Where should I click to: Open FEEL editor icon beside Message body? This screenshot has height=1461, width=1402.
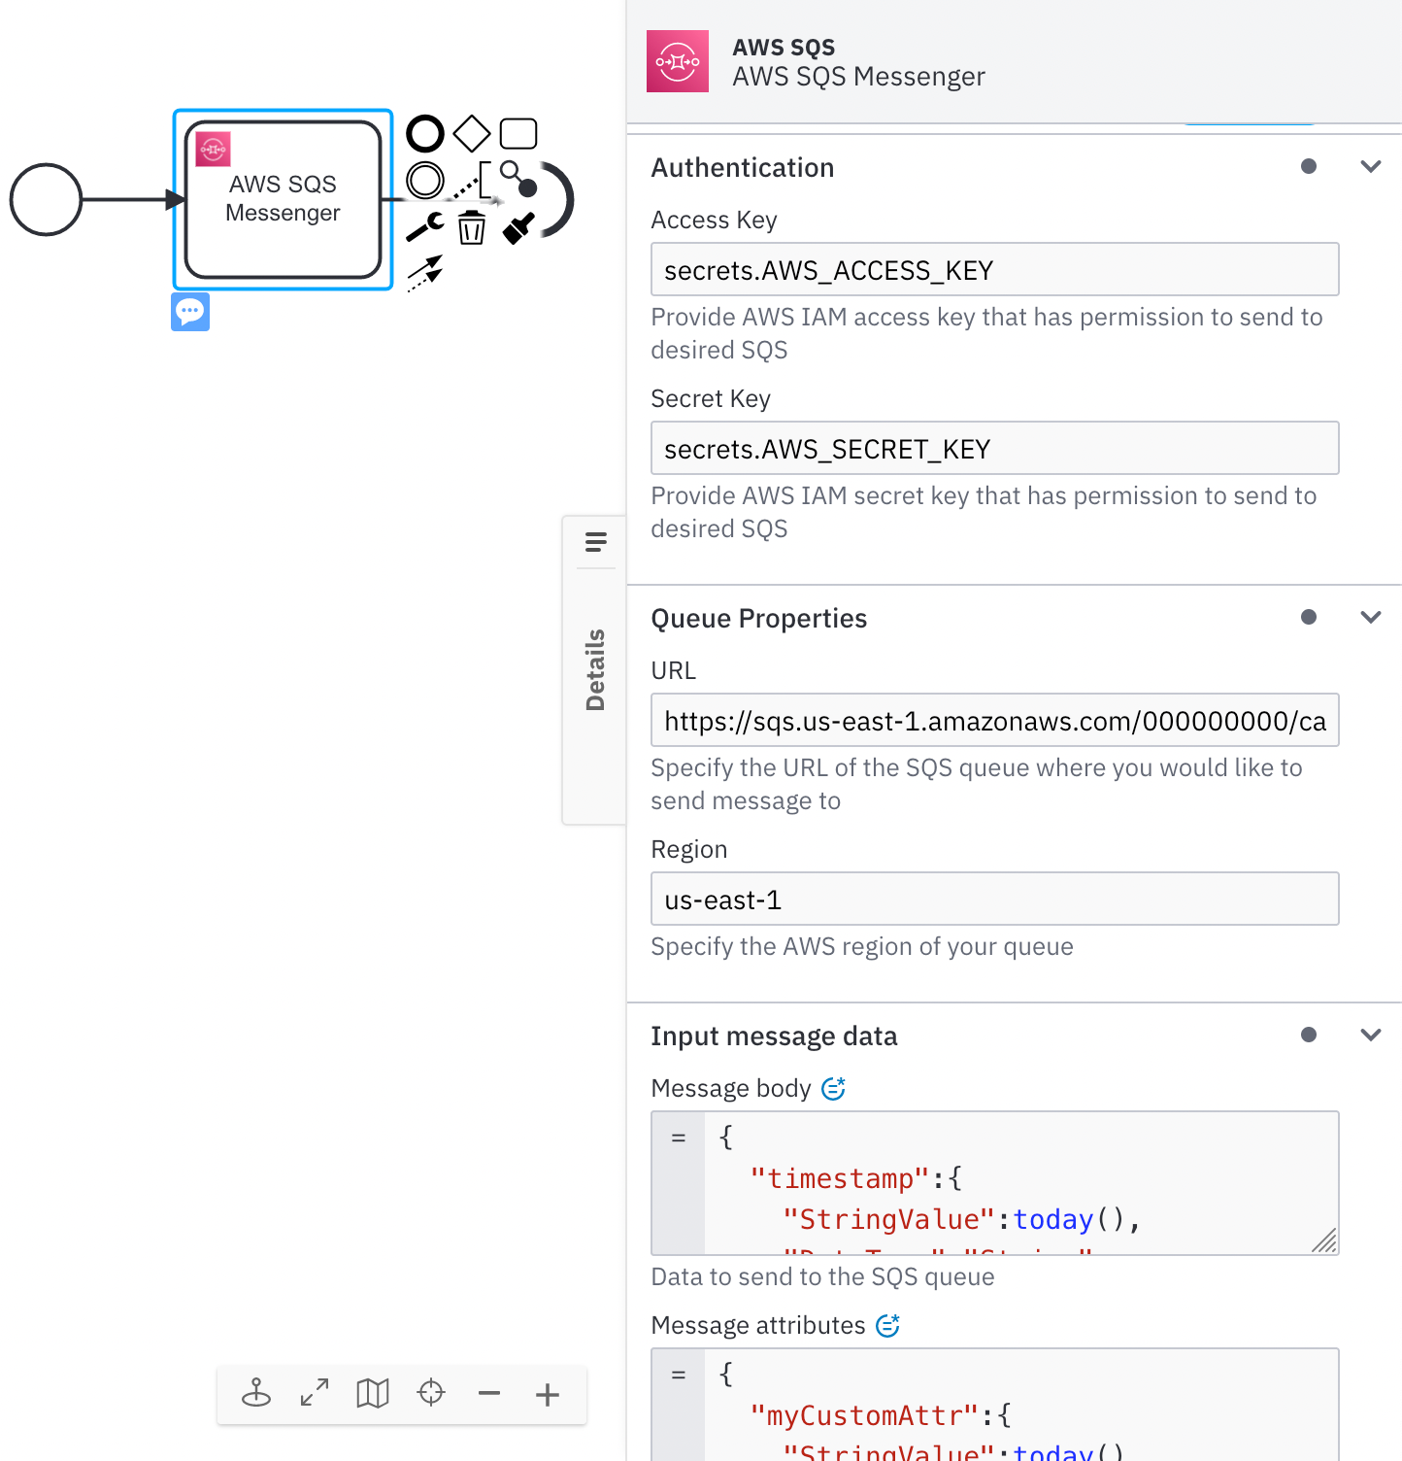(833, 1089)
